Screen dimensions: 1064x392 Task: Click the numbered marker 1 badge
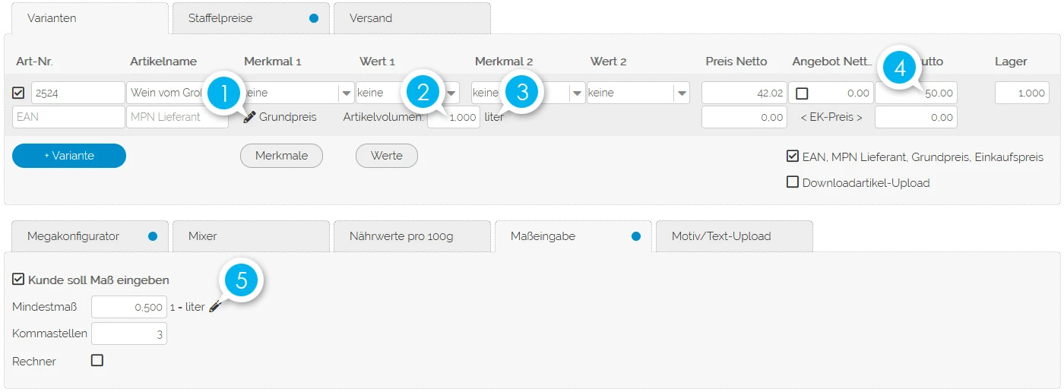223,94
